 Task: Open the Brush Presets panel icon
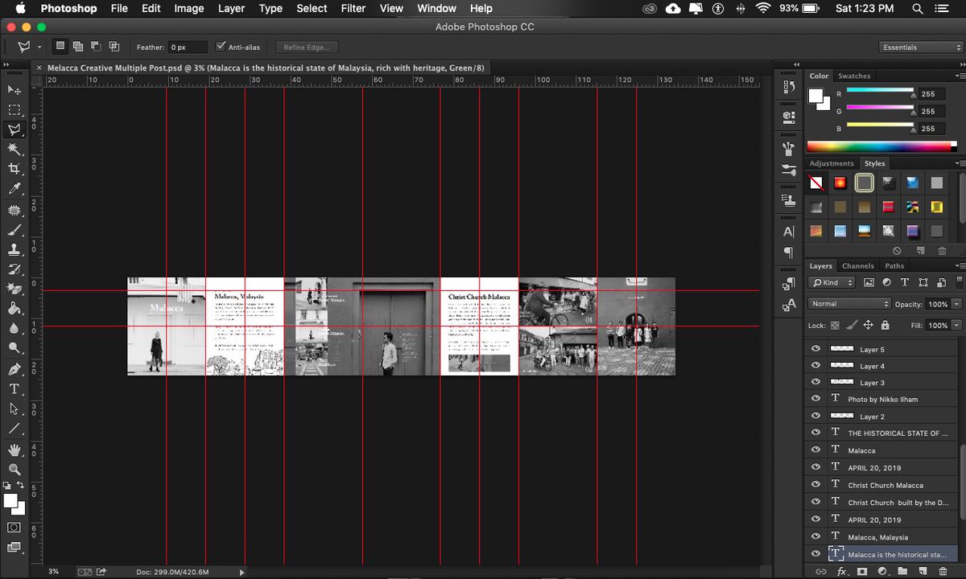789,170
